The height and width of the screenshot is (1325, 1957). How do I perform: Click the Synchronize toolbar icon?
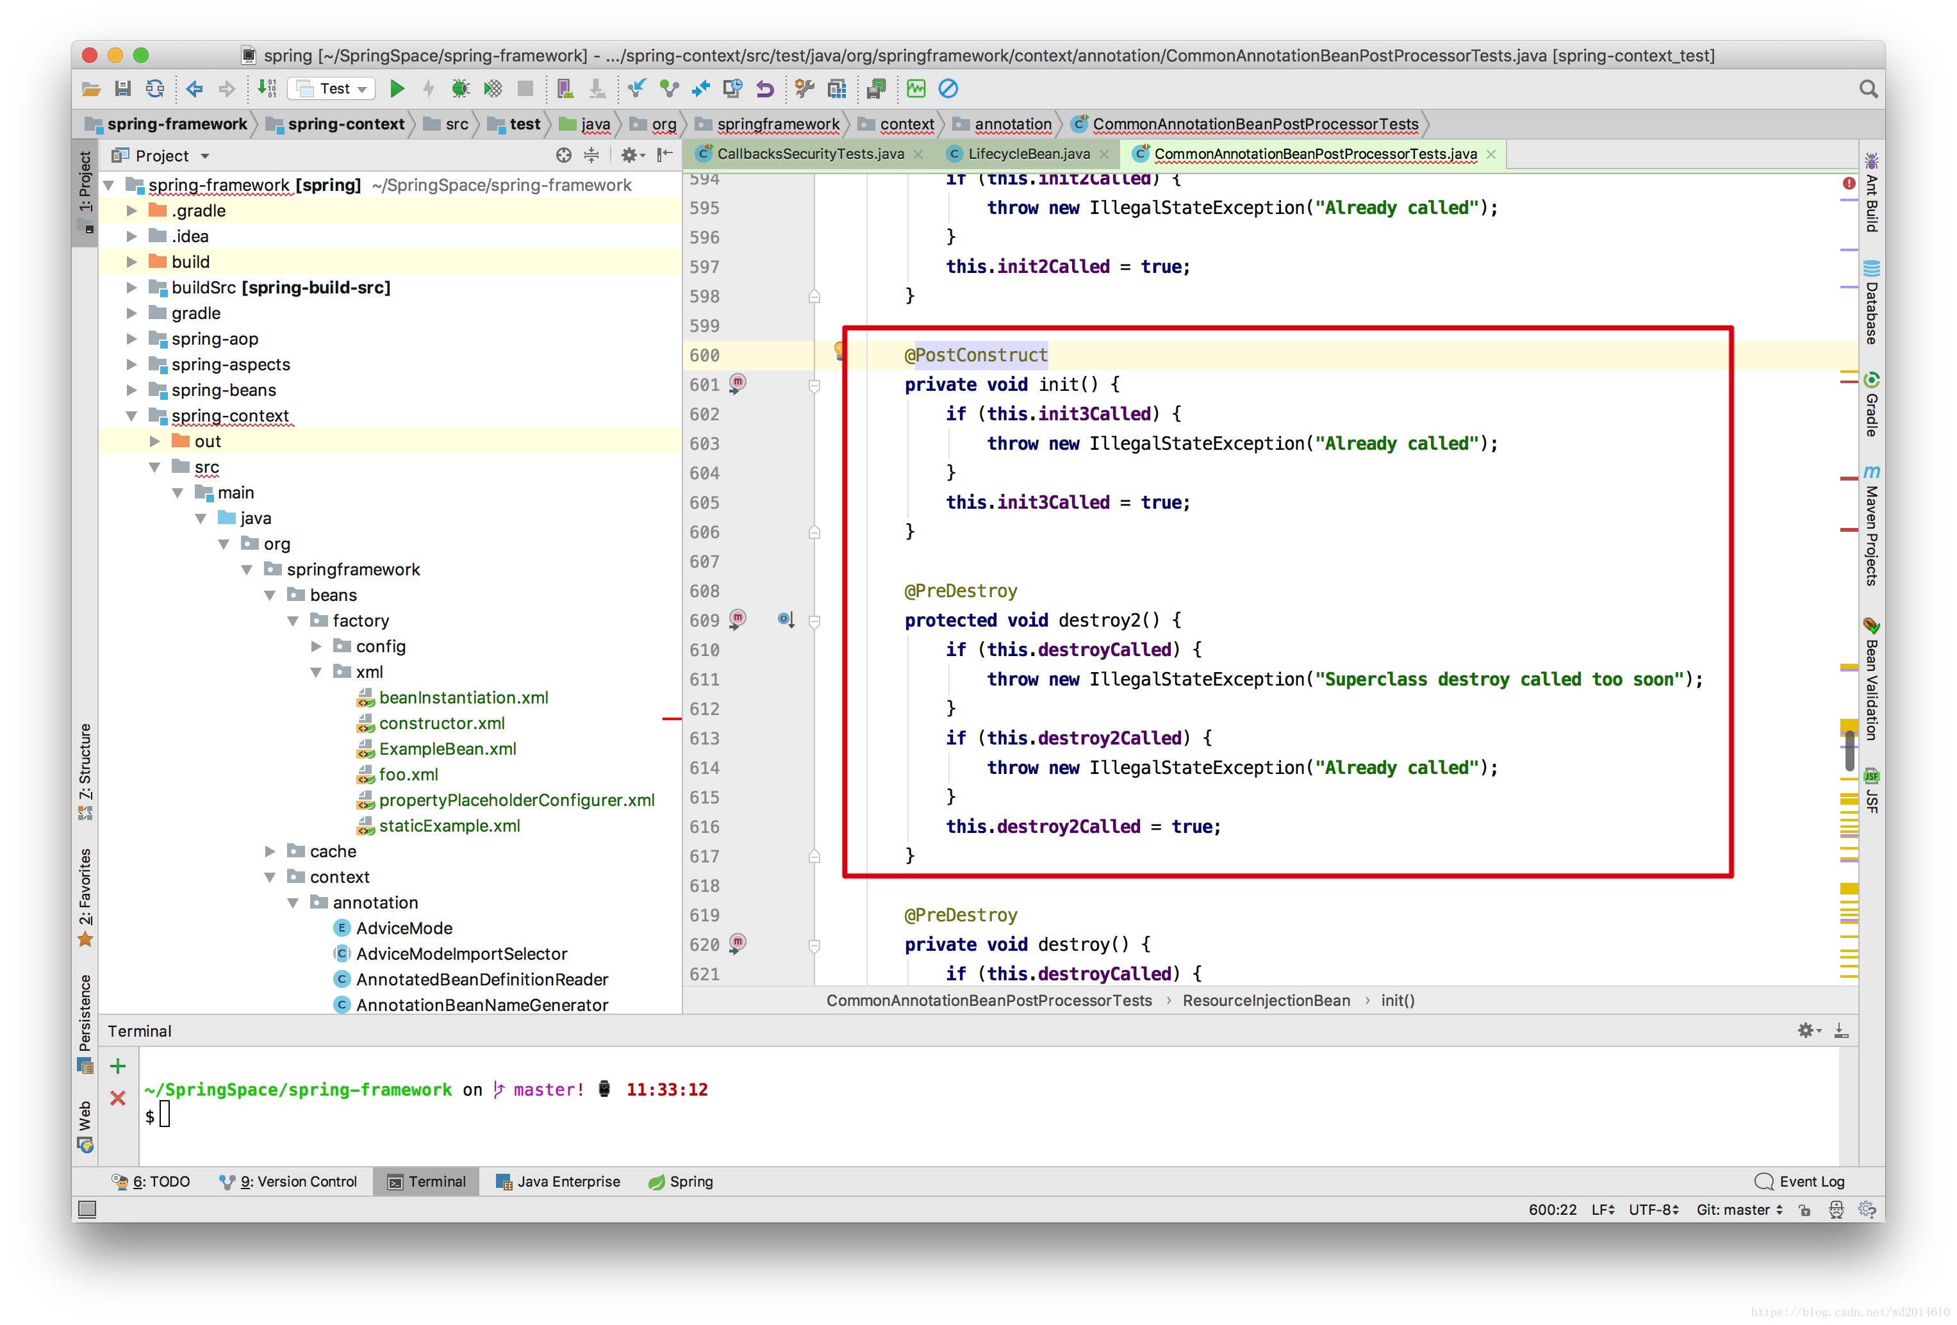click(x=155, y=88)
